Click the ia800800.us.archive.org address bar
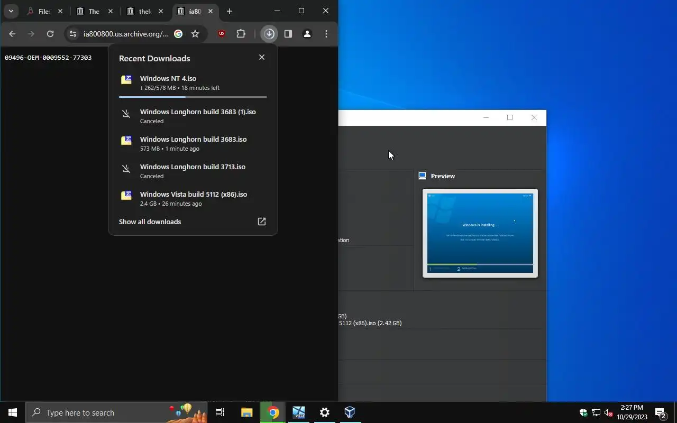 click(x=125, y=34)
